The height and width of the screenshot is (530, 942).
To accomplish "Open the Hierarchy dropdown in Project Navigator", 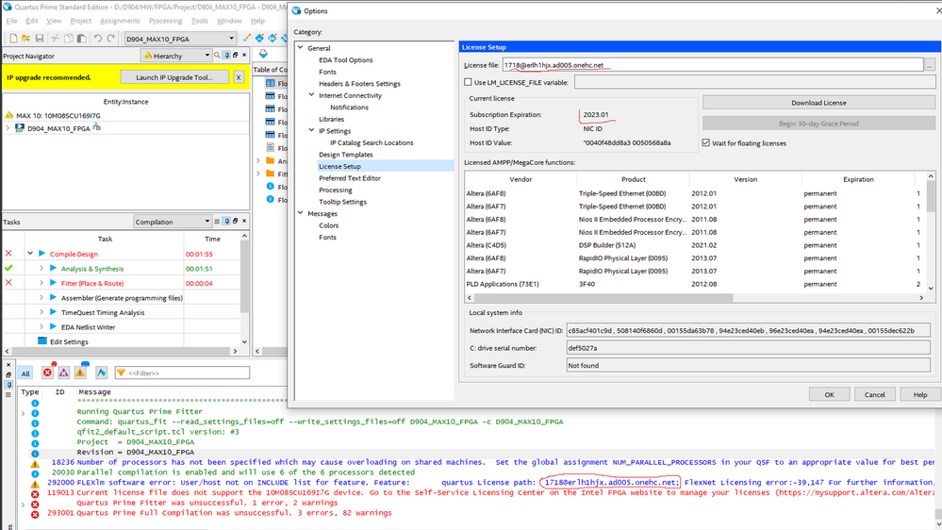I will 179,56.
